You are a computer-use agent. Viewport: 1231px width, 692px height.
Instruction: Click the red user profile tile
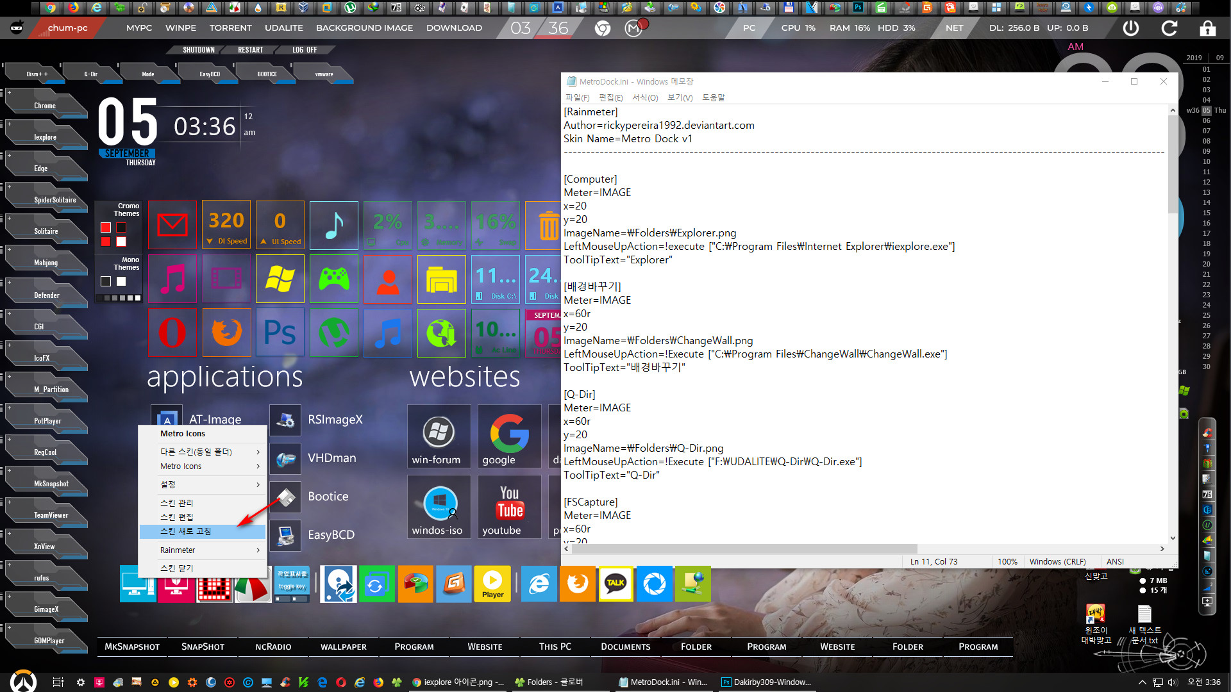(x=388, y=279)
